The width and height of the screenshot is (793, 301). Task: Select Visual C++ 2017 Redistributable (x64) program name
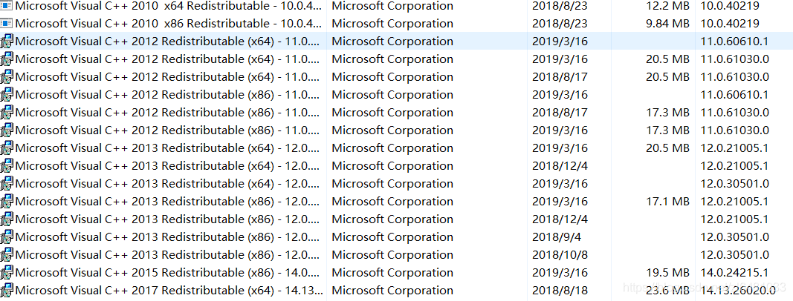169,291
